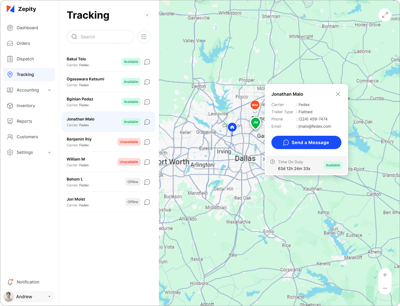
Task: Select the JM green map marker
Action: pos(256,122)
